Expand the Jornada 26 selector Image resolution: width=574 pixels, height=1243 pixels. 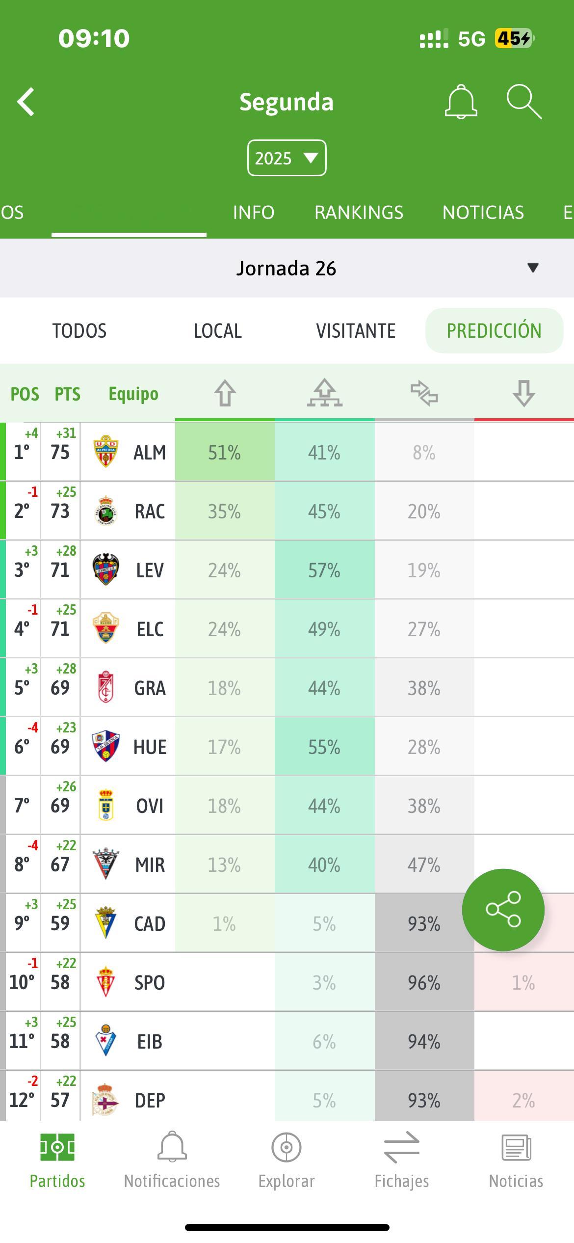pos(287,268)
